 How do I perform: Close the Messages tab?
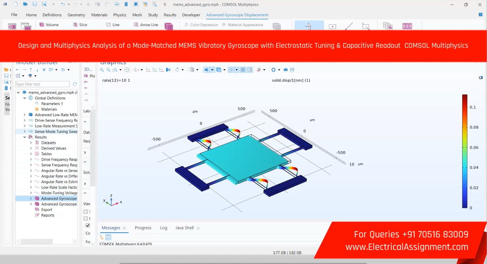click(x=124, y=228)
